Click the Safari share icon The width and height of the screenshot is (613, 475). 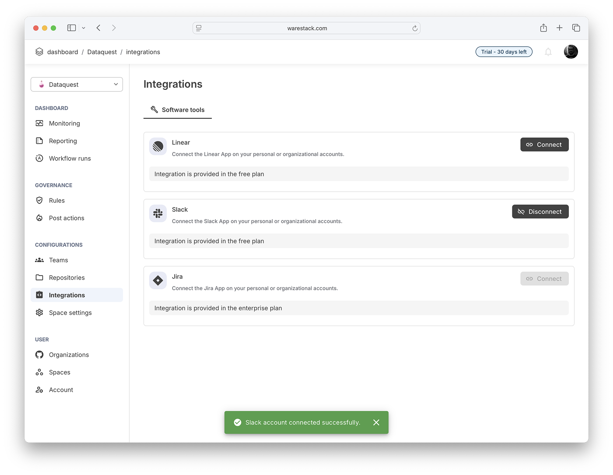pos(543,28)
